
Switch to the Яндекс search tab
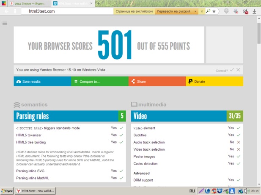tap(30, 3)
